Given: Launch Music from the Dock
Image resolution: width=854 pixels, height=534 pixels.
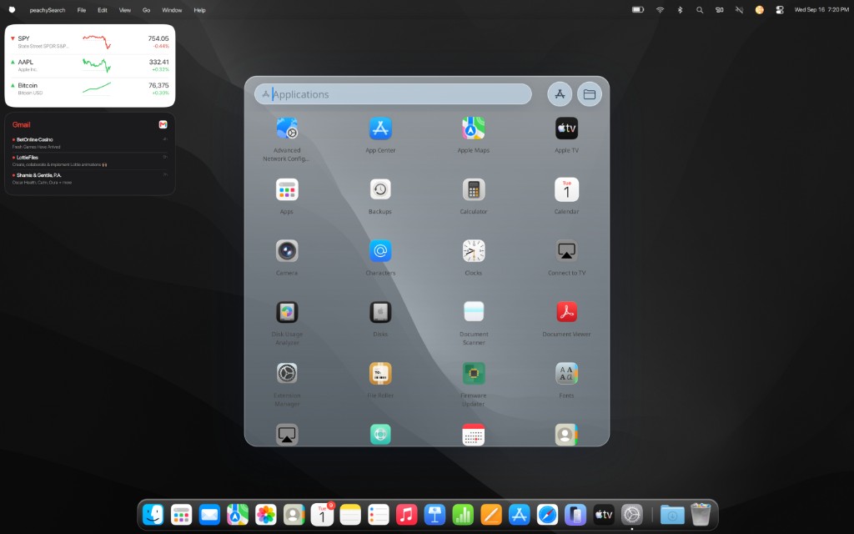Looking at the screenshot, I should [406, 514].
